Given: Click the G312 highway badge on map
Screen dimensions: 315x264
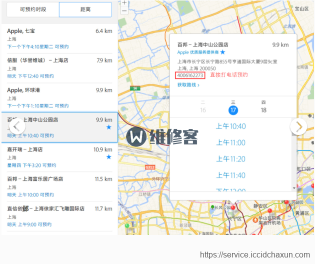Looking at the screenshot, I should click(150, 167).
